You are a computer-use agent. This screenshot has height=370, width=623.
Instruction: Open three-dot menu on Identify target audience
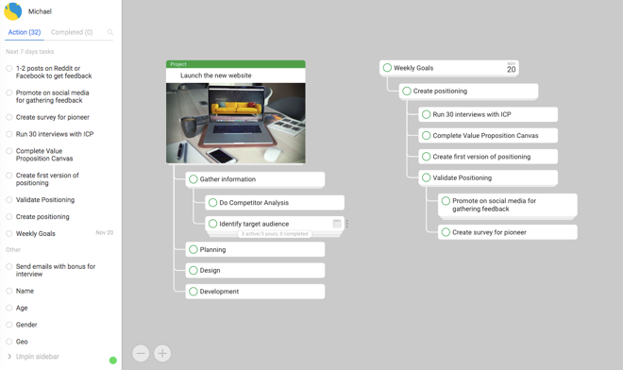(x=346, y=224)
